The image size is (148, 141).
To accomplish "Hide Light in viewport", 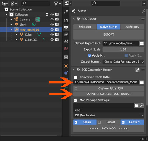I will point(52,24).
